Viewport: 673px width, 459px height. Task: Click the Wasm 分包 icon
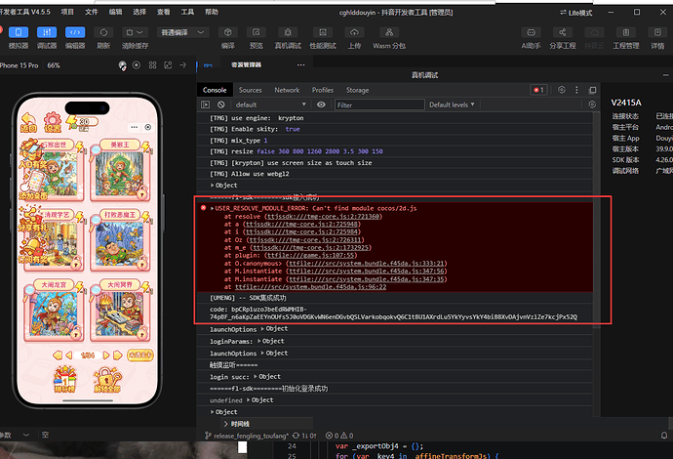pyautogui.click(x=389, y=32)
